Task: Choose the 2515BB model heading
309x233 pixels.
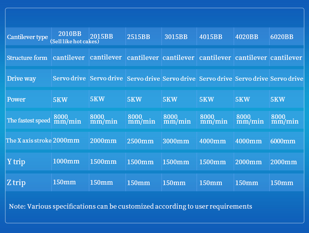Action: point(139,37)
